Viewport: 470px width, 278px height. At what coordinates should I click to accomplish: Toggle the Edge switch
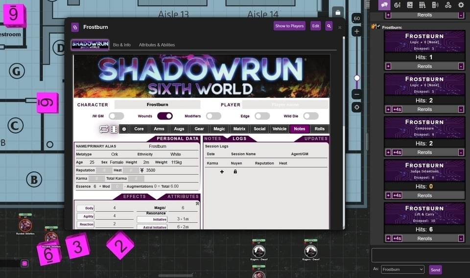(x=262, y=116)
